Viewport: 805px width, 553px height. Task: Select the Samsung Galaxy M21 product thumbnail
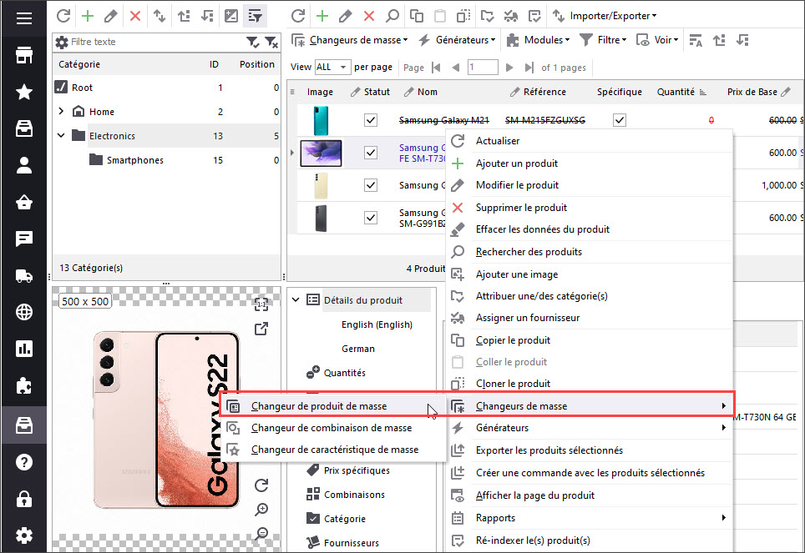click(x=321, y=121)
